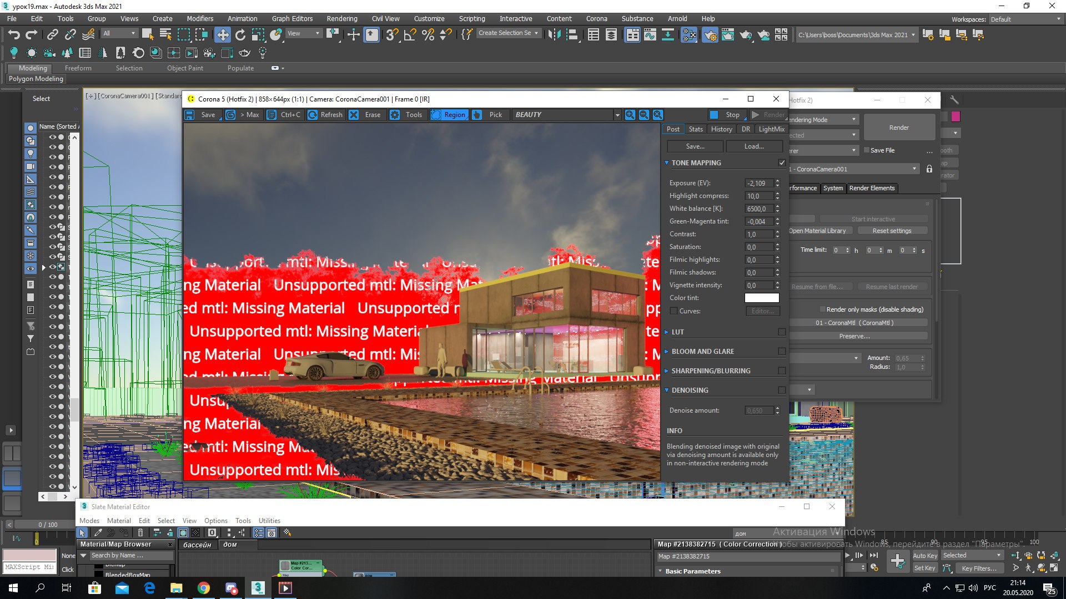Activate the Select and Rotate tool
Viewport: 1066px width, 599px height.
click(x=240, y=35)
